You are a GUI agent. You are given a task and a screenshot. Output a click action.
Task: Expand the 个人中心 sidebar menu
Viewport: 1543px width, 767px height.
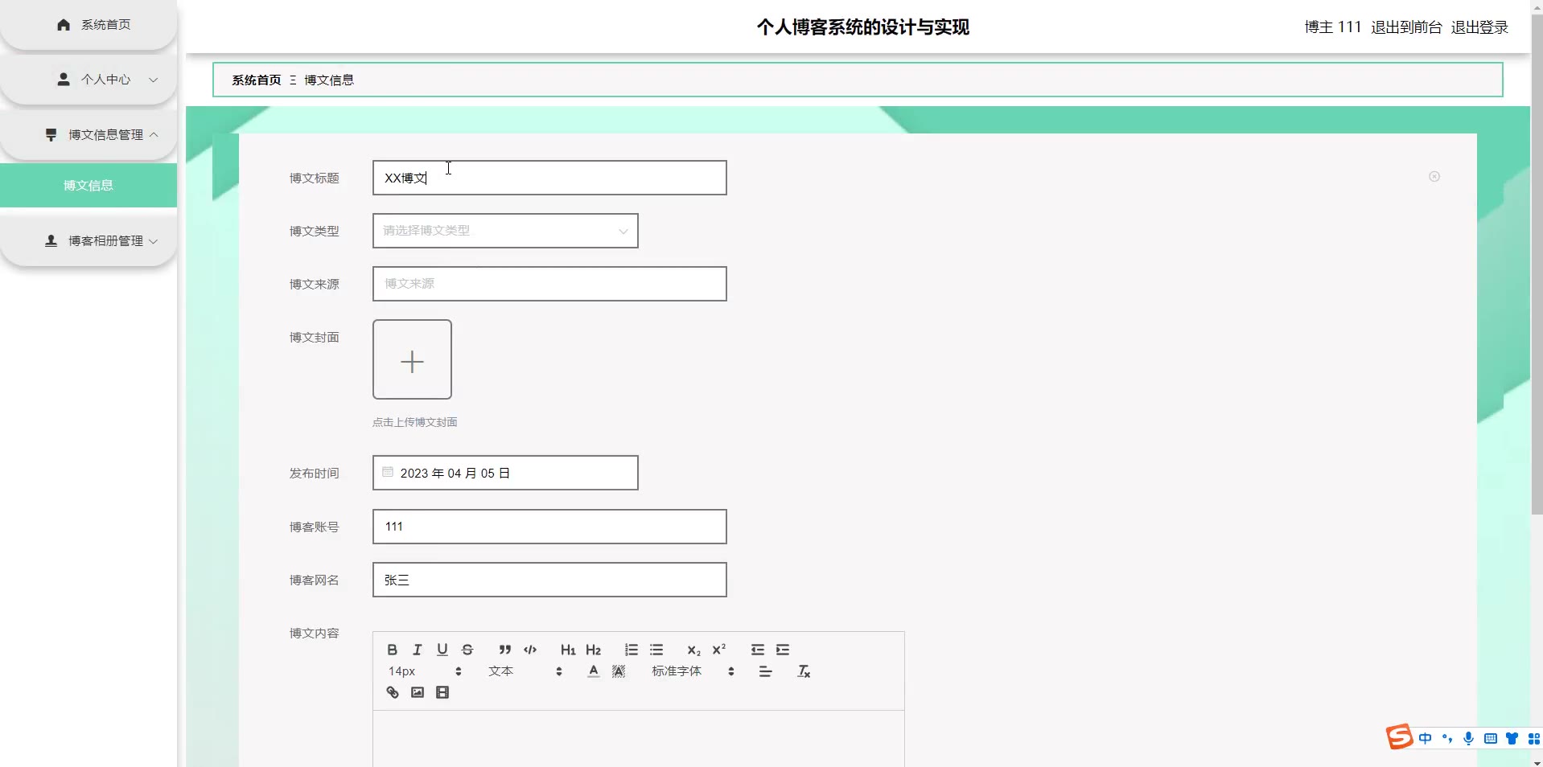point(88,80)
